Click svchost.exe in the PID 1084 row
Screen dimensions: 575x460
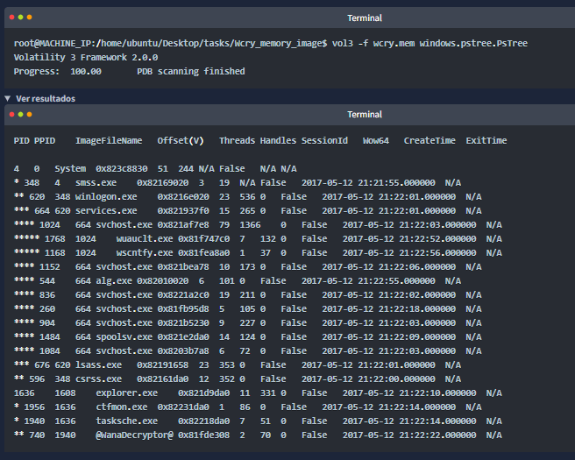tap(124, 350)
